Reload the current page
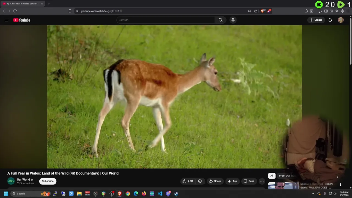This screenshot has height=198, width=352. coord(15,11)
